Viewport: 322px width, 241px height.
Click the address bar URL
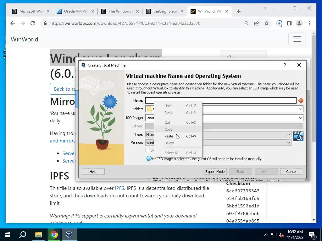pyautogui.click(x=125, y=23)
